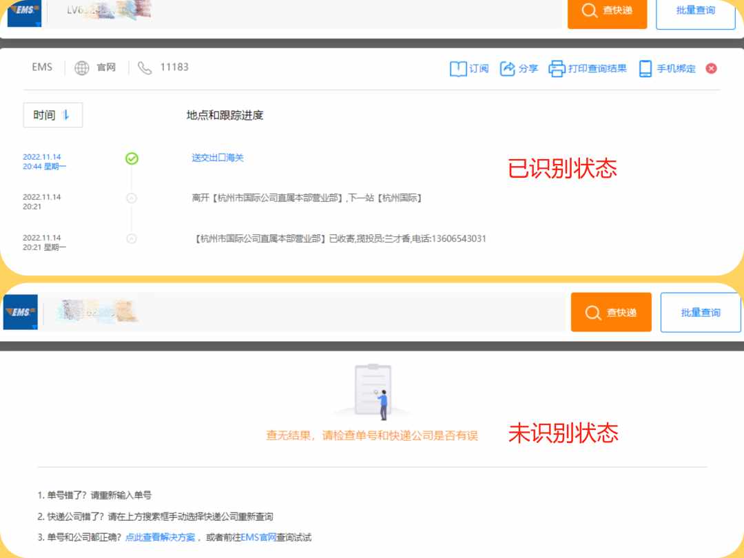Click the green check icon beside 送交出口海关
The height and width of the screenshot is (558, 744).
coord(132,158)
